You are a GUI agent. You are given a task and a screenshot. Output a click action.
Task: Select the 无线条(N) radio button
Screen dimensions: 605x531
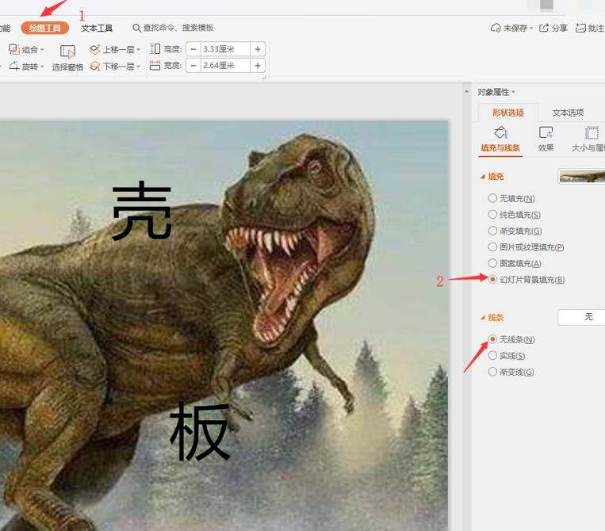[492, 339]
